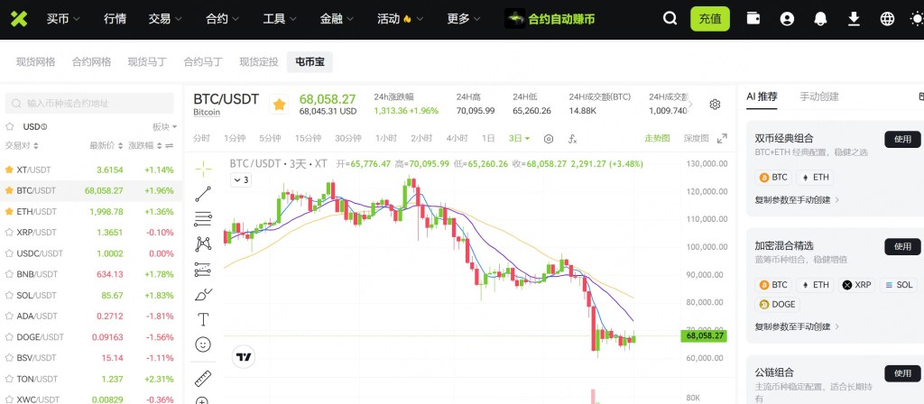Select the ruler measure tool
The width and height of the screenshot is (924, 404).
[x=203, y=378]
